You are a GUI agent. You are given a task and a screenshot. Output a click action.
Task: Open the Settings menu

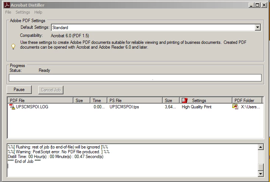(x=23, y=12)
